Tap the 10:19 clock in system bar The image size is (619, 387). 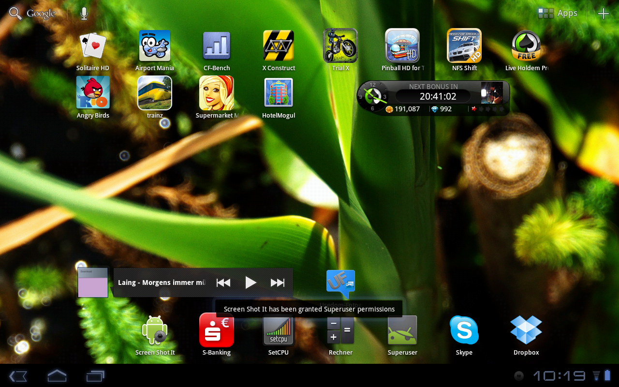coord(559,376)
